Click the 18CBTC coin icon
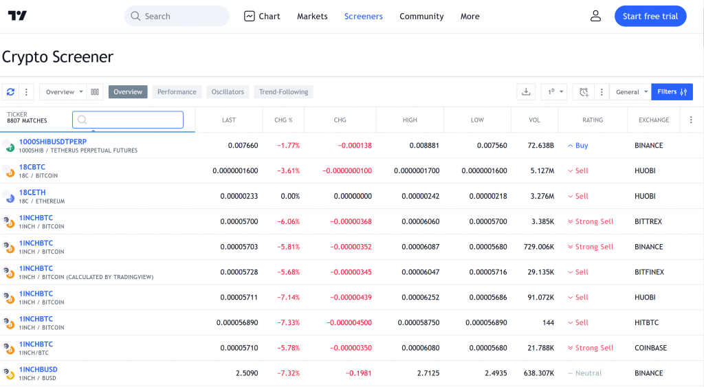 tap(8, 170)
